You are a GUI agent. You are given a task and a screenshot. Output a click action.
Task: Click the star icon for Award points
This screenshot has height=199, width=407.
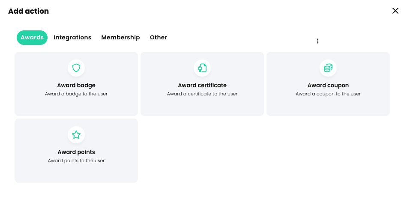click(76, 135)
